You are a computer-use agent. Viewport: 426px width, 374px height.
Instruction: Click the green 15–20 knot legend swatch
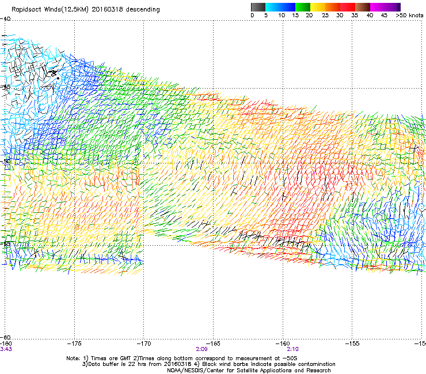click(x=303, y=7)
